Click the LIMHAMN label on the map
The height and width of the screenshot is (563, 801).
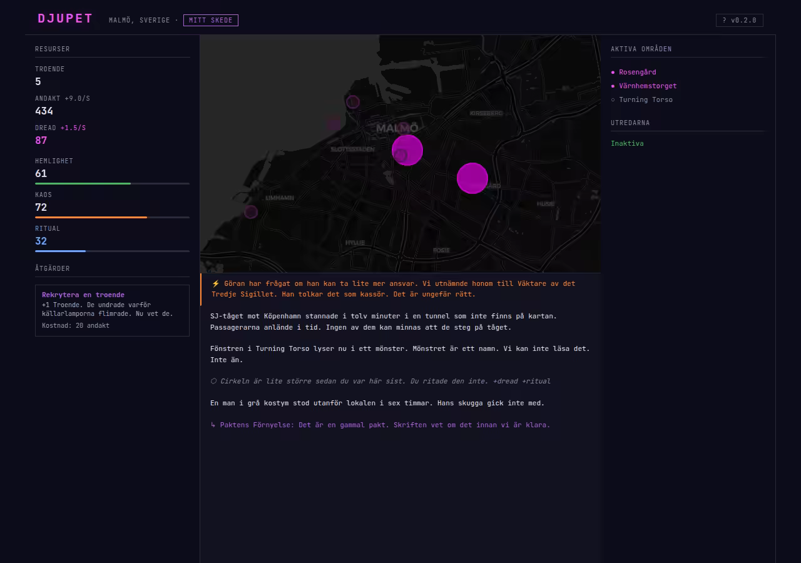280,198
